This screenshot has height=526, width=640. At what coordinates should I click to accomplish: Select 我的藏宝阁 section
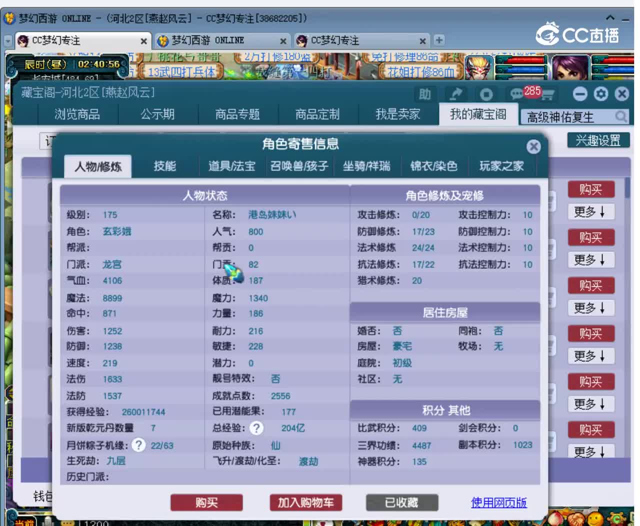[478, 114]
